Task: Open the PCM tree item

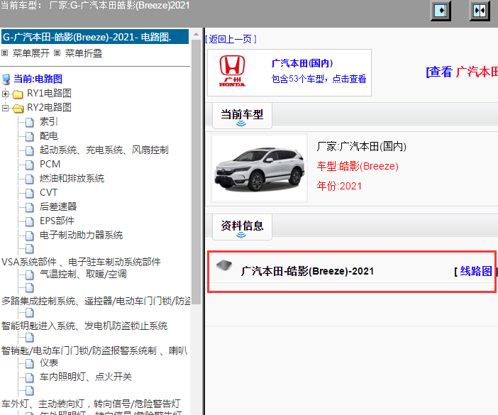Action: click(50, 164)
